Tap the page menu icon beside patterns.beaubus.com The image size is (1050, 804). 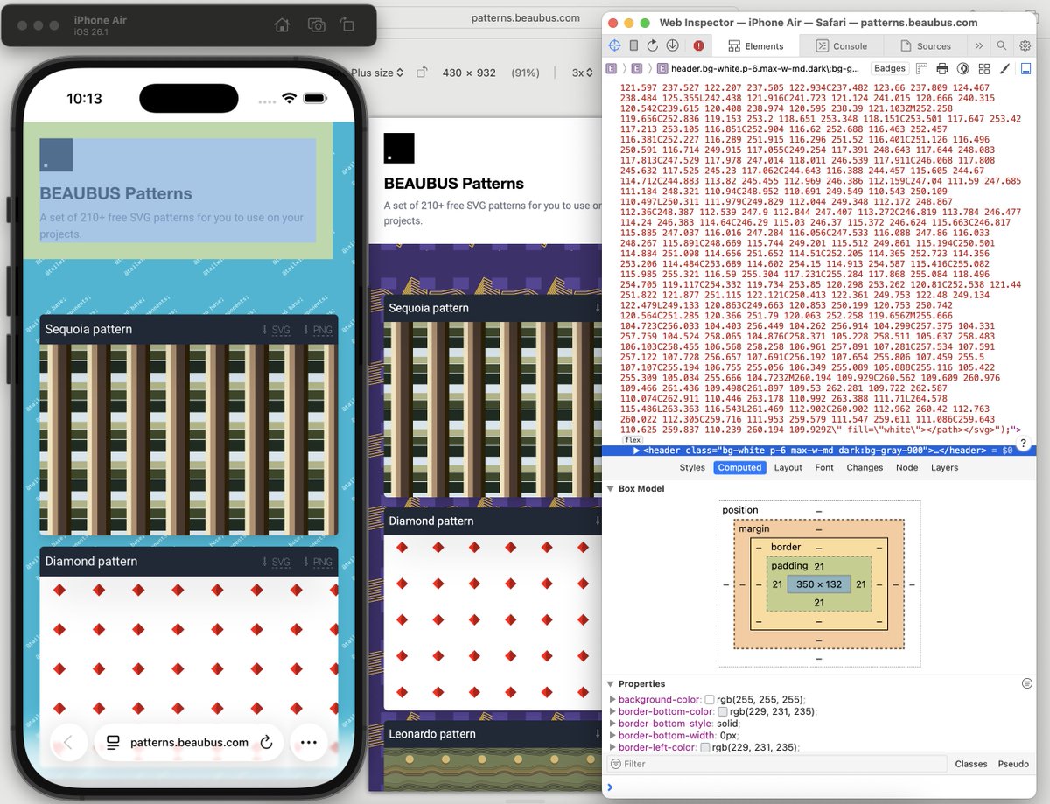click(113, 742)
